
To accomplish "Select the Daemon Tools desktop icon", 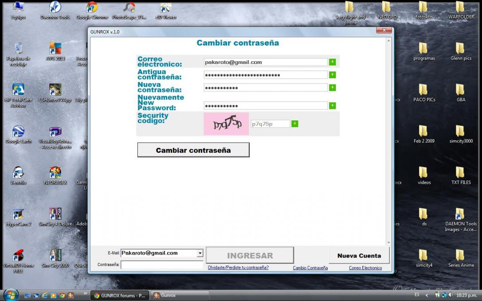I will (55, 10).
